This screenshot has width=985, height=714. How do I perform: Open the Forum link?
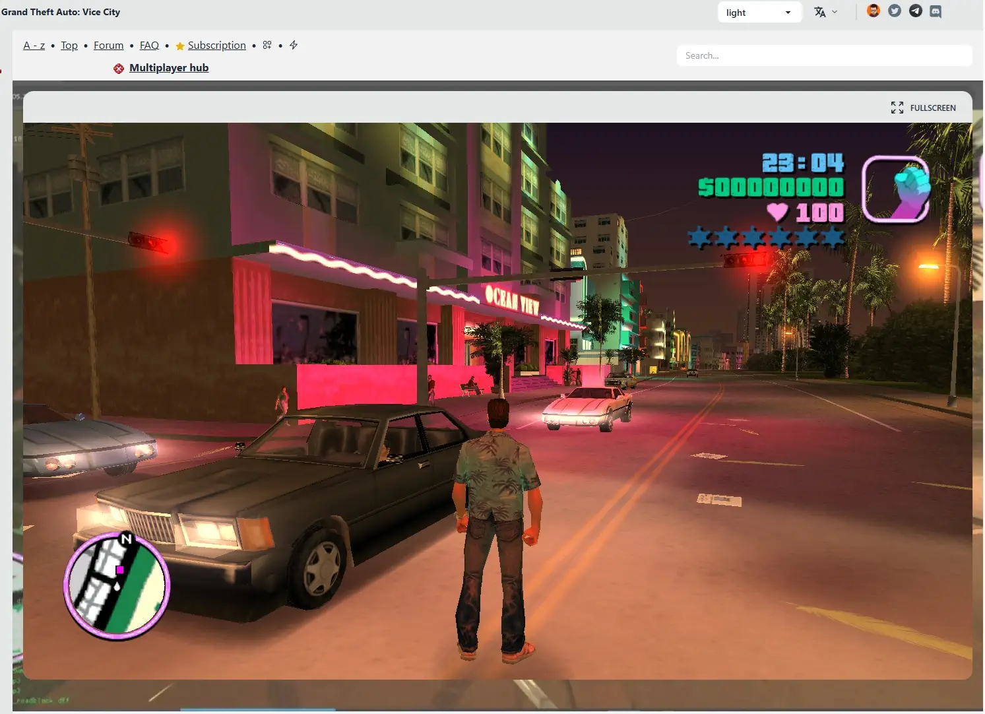(x=109, y=45)
